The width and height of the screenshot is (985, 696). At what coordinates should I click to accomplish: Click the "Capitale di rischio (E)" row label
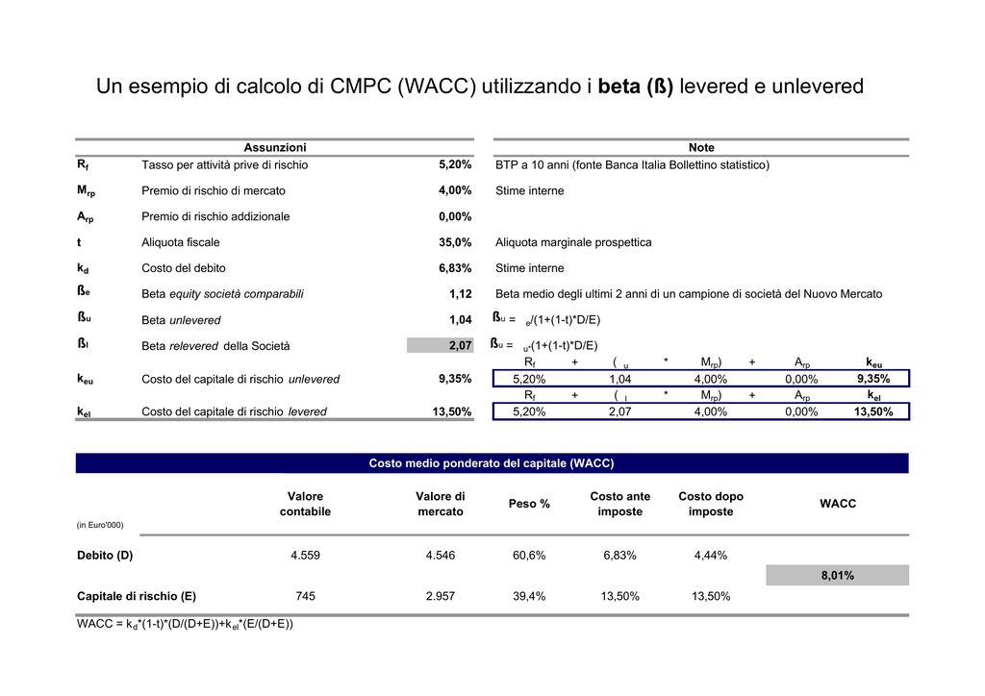click(x=137, y=596)
